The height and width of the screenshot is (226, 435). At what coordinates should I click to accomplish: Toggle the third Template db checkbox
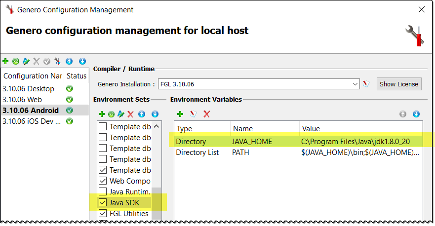103,148
